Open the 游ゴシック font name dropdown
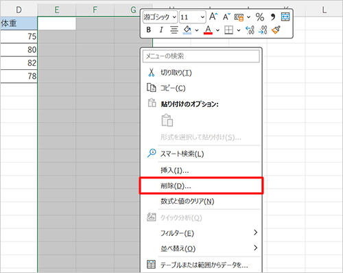The image size is (343, 273). pos(174,17)
